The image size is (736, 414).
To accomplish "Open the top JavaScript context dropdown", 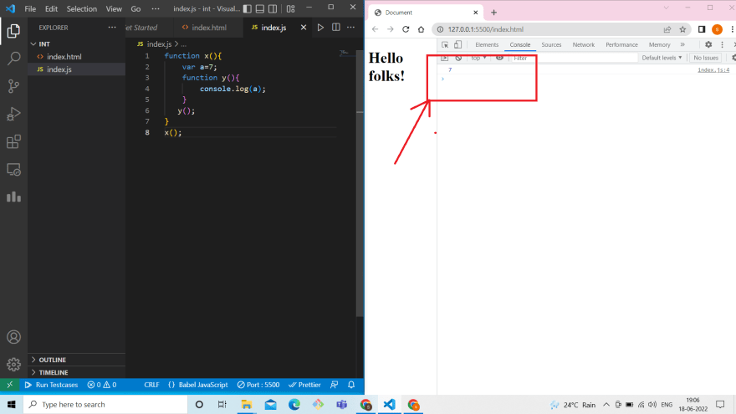I will coord(478,58).
